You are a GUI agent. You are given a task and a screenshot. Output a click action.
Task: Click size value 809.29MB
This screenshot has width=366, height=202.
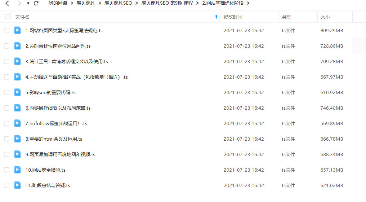(332, 31)
